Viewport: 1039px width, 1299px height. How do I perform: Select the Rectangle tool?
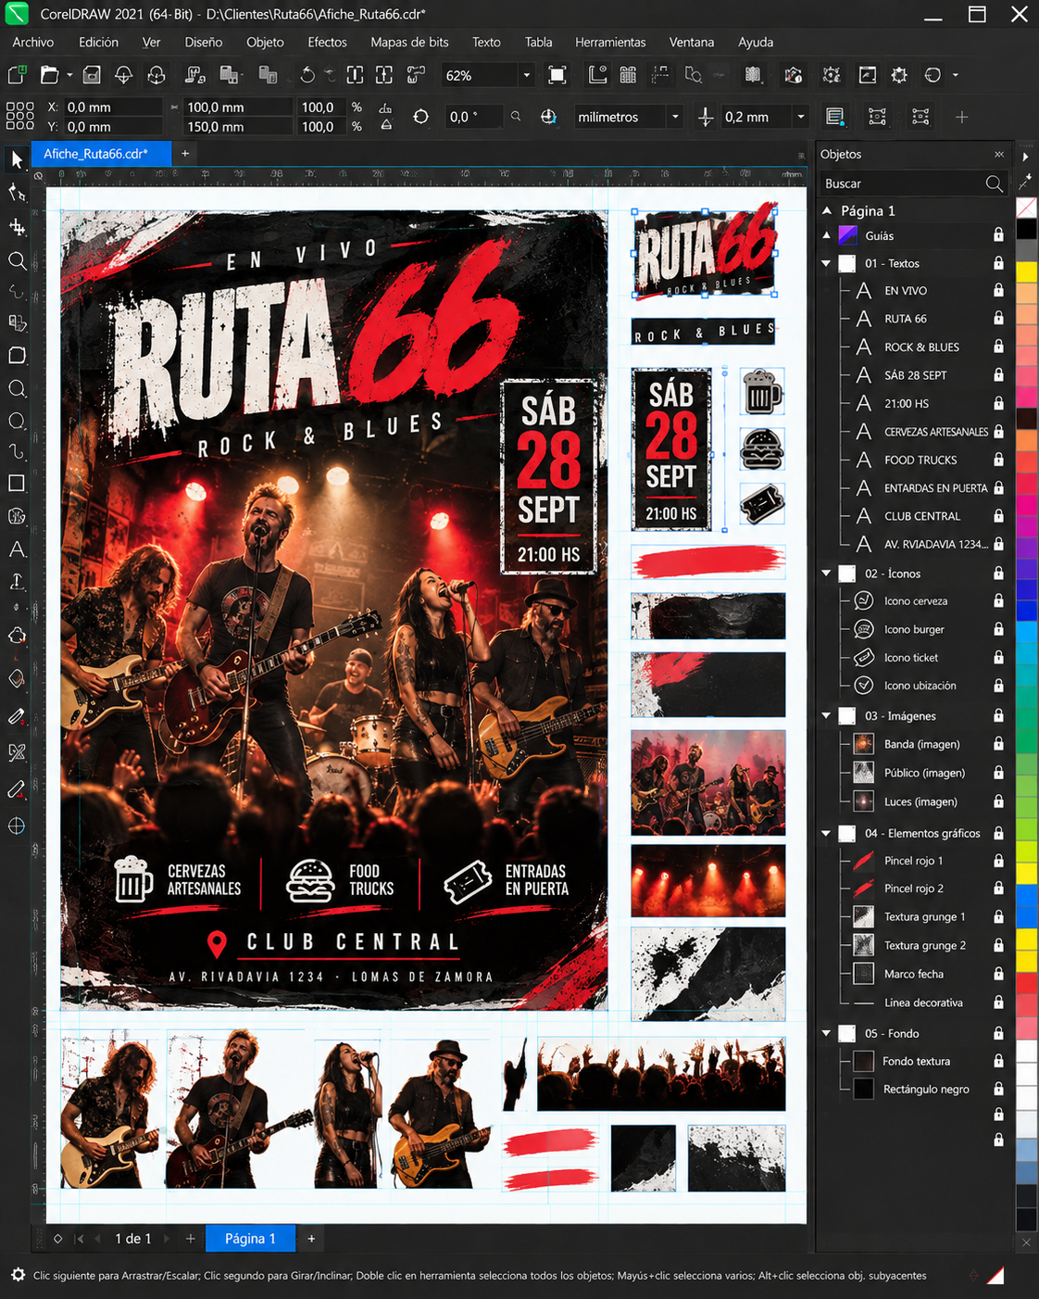[17, 483]
